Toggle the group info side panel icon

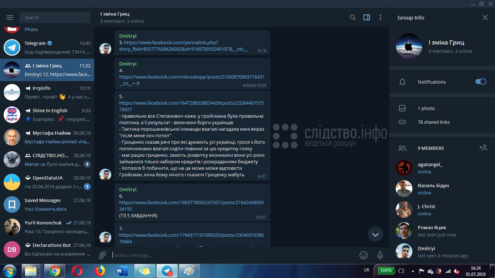[x=367, y=17]
